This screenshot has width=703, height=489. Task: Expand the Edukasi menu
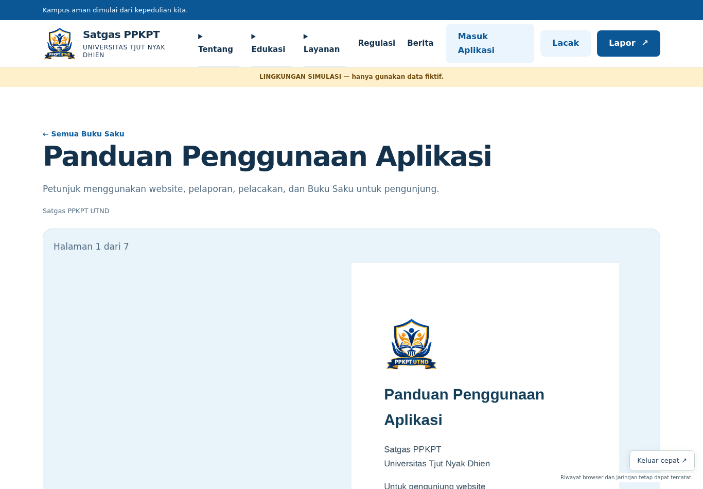coord(271,43)
